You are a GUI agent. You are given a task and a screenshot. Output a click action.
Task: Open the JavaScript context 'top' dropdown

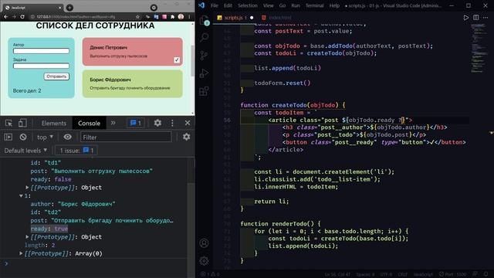[x=45, y=137]
